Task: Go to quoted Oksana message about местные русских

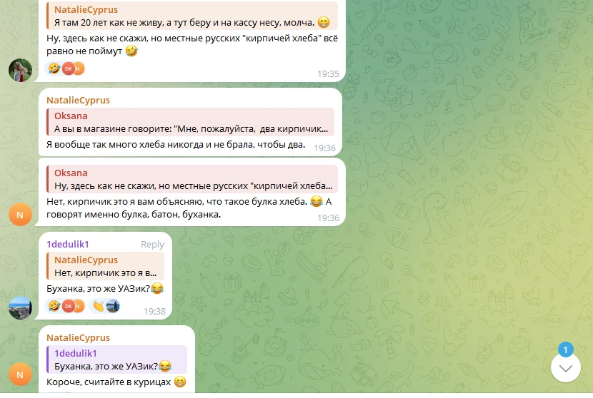Action: tap(192, 179)
